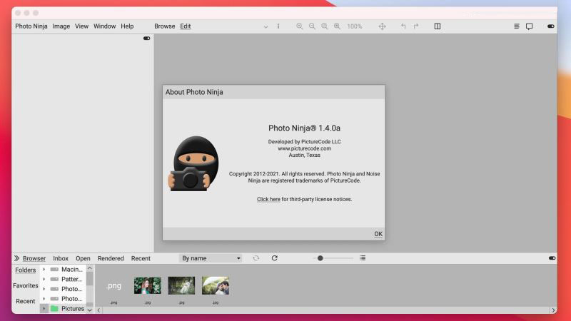
Task: Expand the Patter... folder tree arrow
Action: [x=44, y=279]
